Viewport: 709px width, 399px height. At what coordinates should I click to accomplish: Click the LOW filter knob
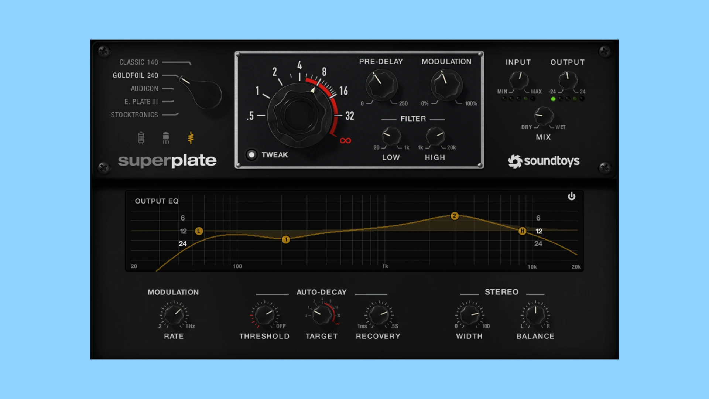[391, 136]
